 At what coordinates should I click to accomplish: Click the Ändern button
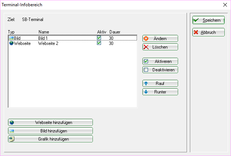pos(160,39)
